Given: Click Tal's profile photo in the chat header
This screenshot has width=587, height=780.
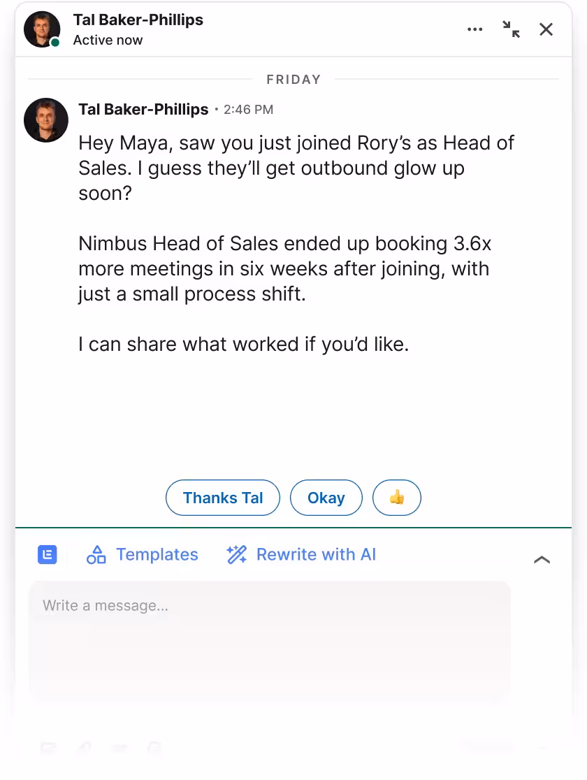Looking at the screenshot, I should click(x=43, y=29).
